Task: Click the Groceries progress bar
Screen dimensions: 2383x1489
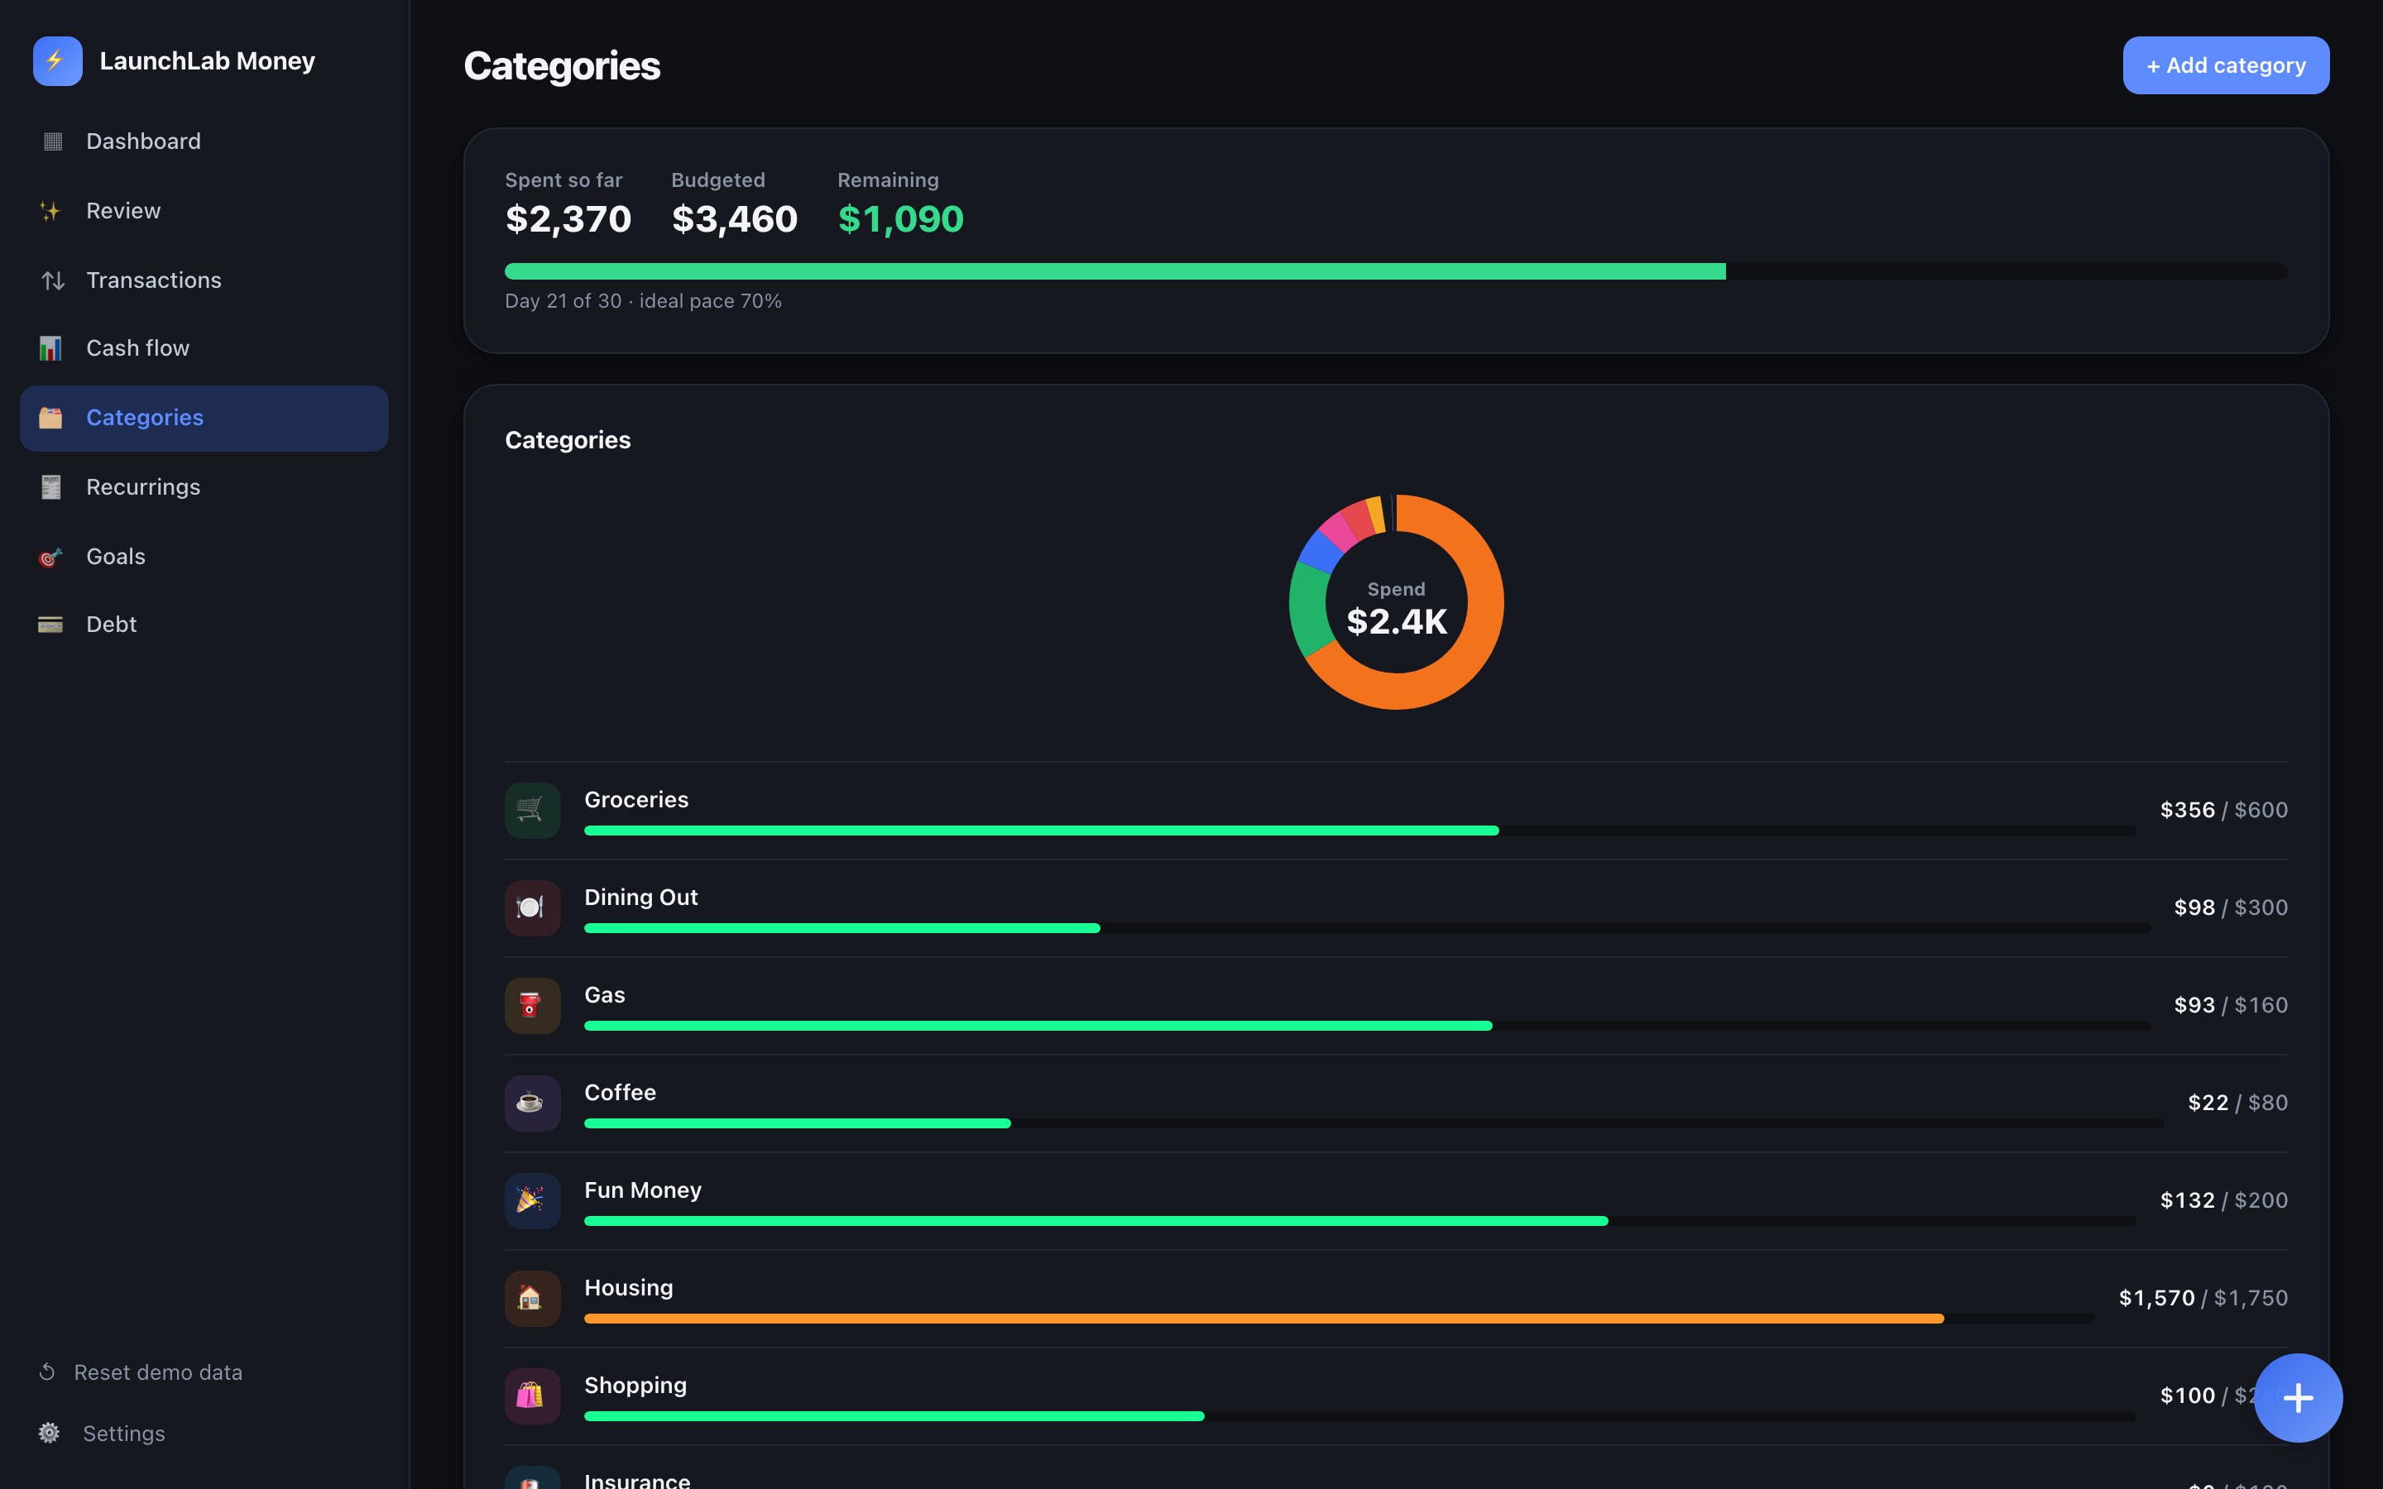Action: pyautogui.click(x=1360, y=831)
